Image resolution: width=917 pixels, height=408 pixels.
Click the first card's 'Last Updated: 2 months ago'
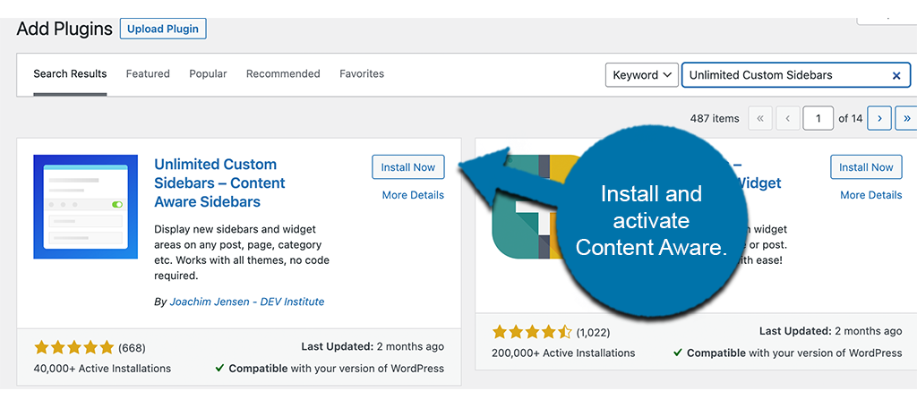pos(373,347)
